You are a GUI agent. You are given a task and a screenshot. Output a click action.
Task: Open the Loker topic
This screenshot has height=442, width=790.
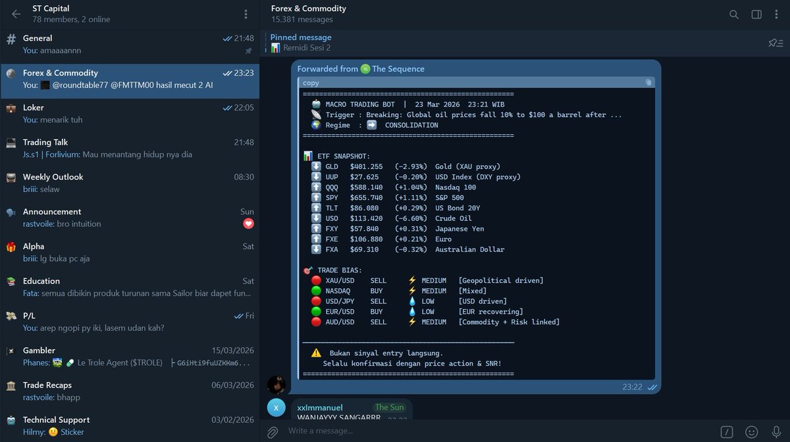point(130,114)
